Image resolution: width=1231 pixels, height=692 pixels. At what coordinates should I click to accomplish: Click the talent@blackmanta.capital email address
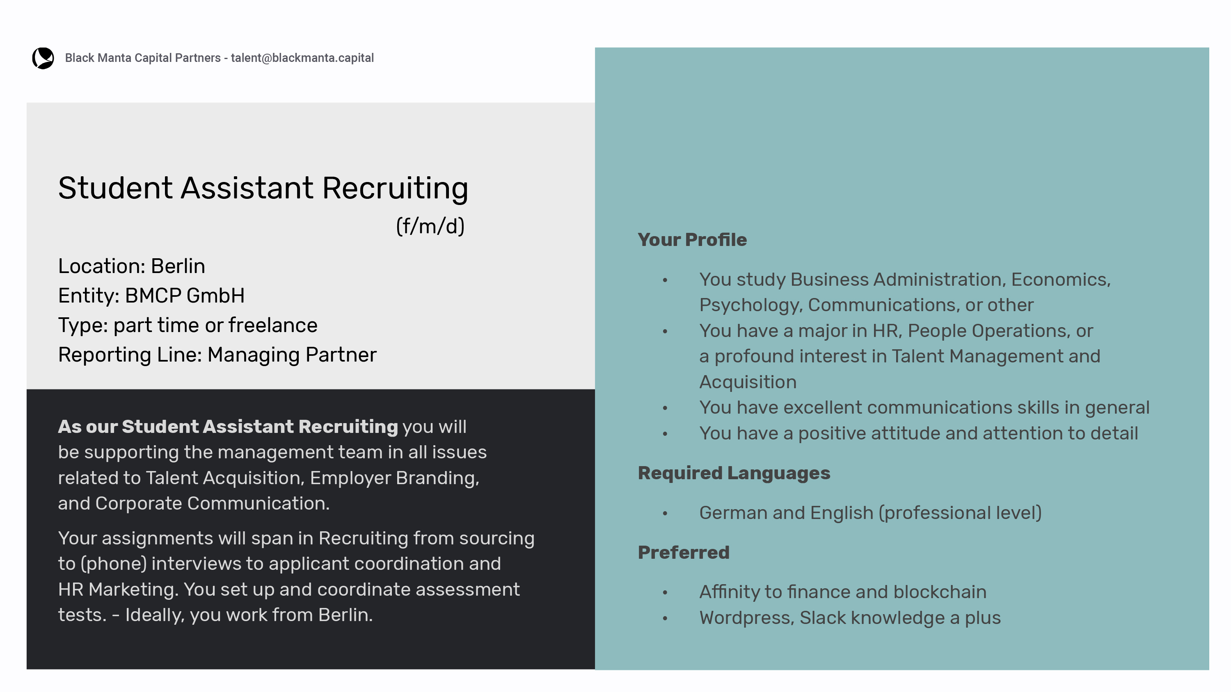302,58
